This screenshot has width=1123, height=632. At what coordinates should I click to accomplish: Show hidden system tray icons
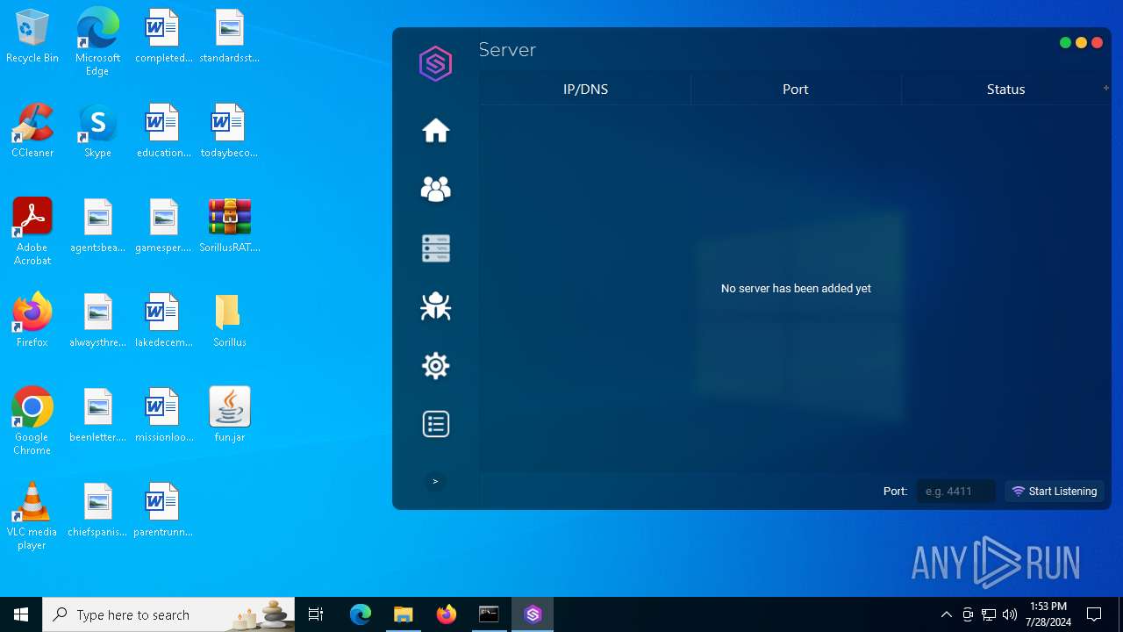click(946, 614)
